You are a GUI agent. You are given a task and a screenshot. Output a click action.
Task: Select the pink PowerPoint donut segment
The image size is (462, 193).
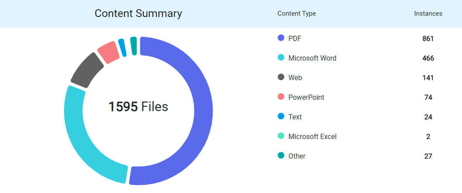[x=108, y=52]
